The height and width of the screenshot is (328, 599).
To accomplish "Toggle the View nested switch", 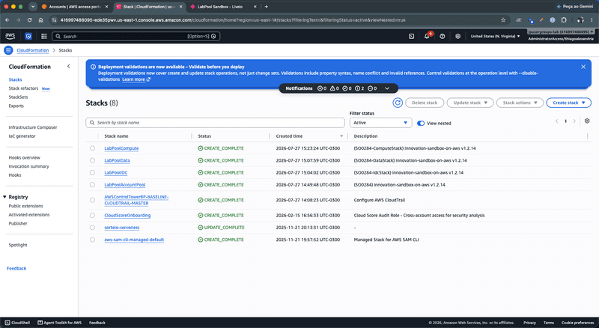I will [x=421, y=123].
